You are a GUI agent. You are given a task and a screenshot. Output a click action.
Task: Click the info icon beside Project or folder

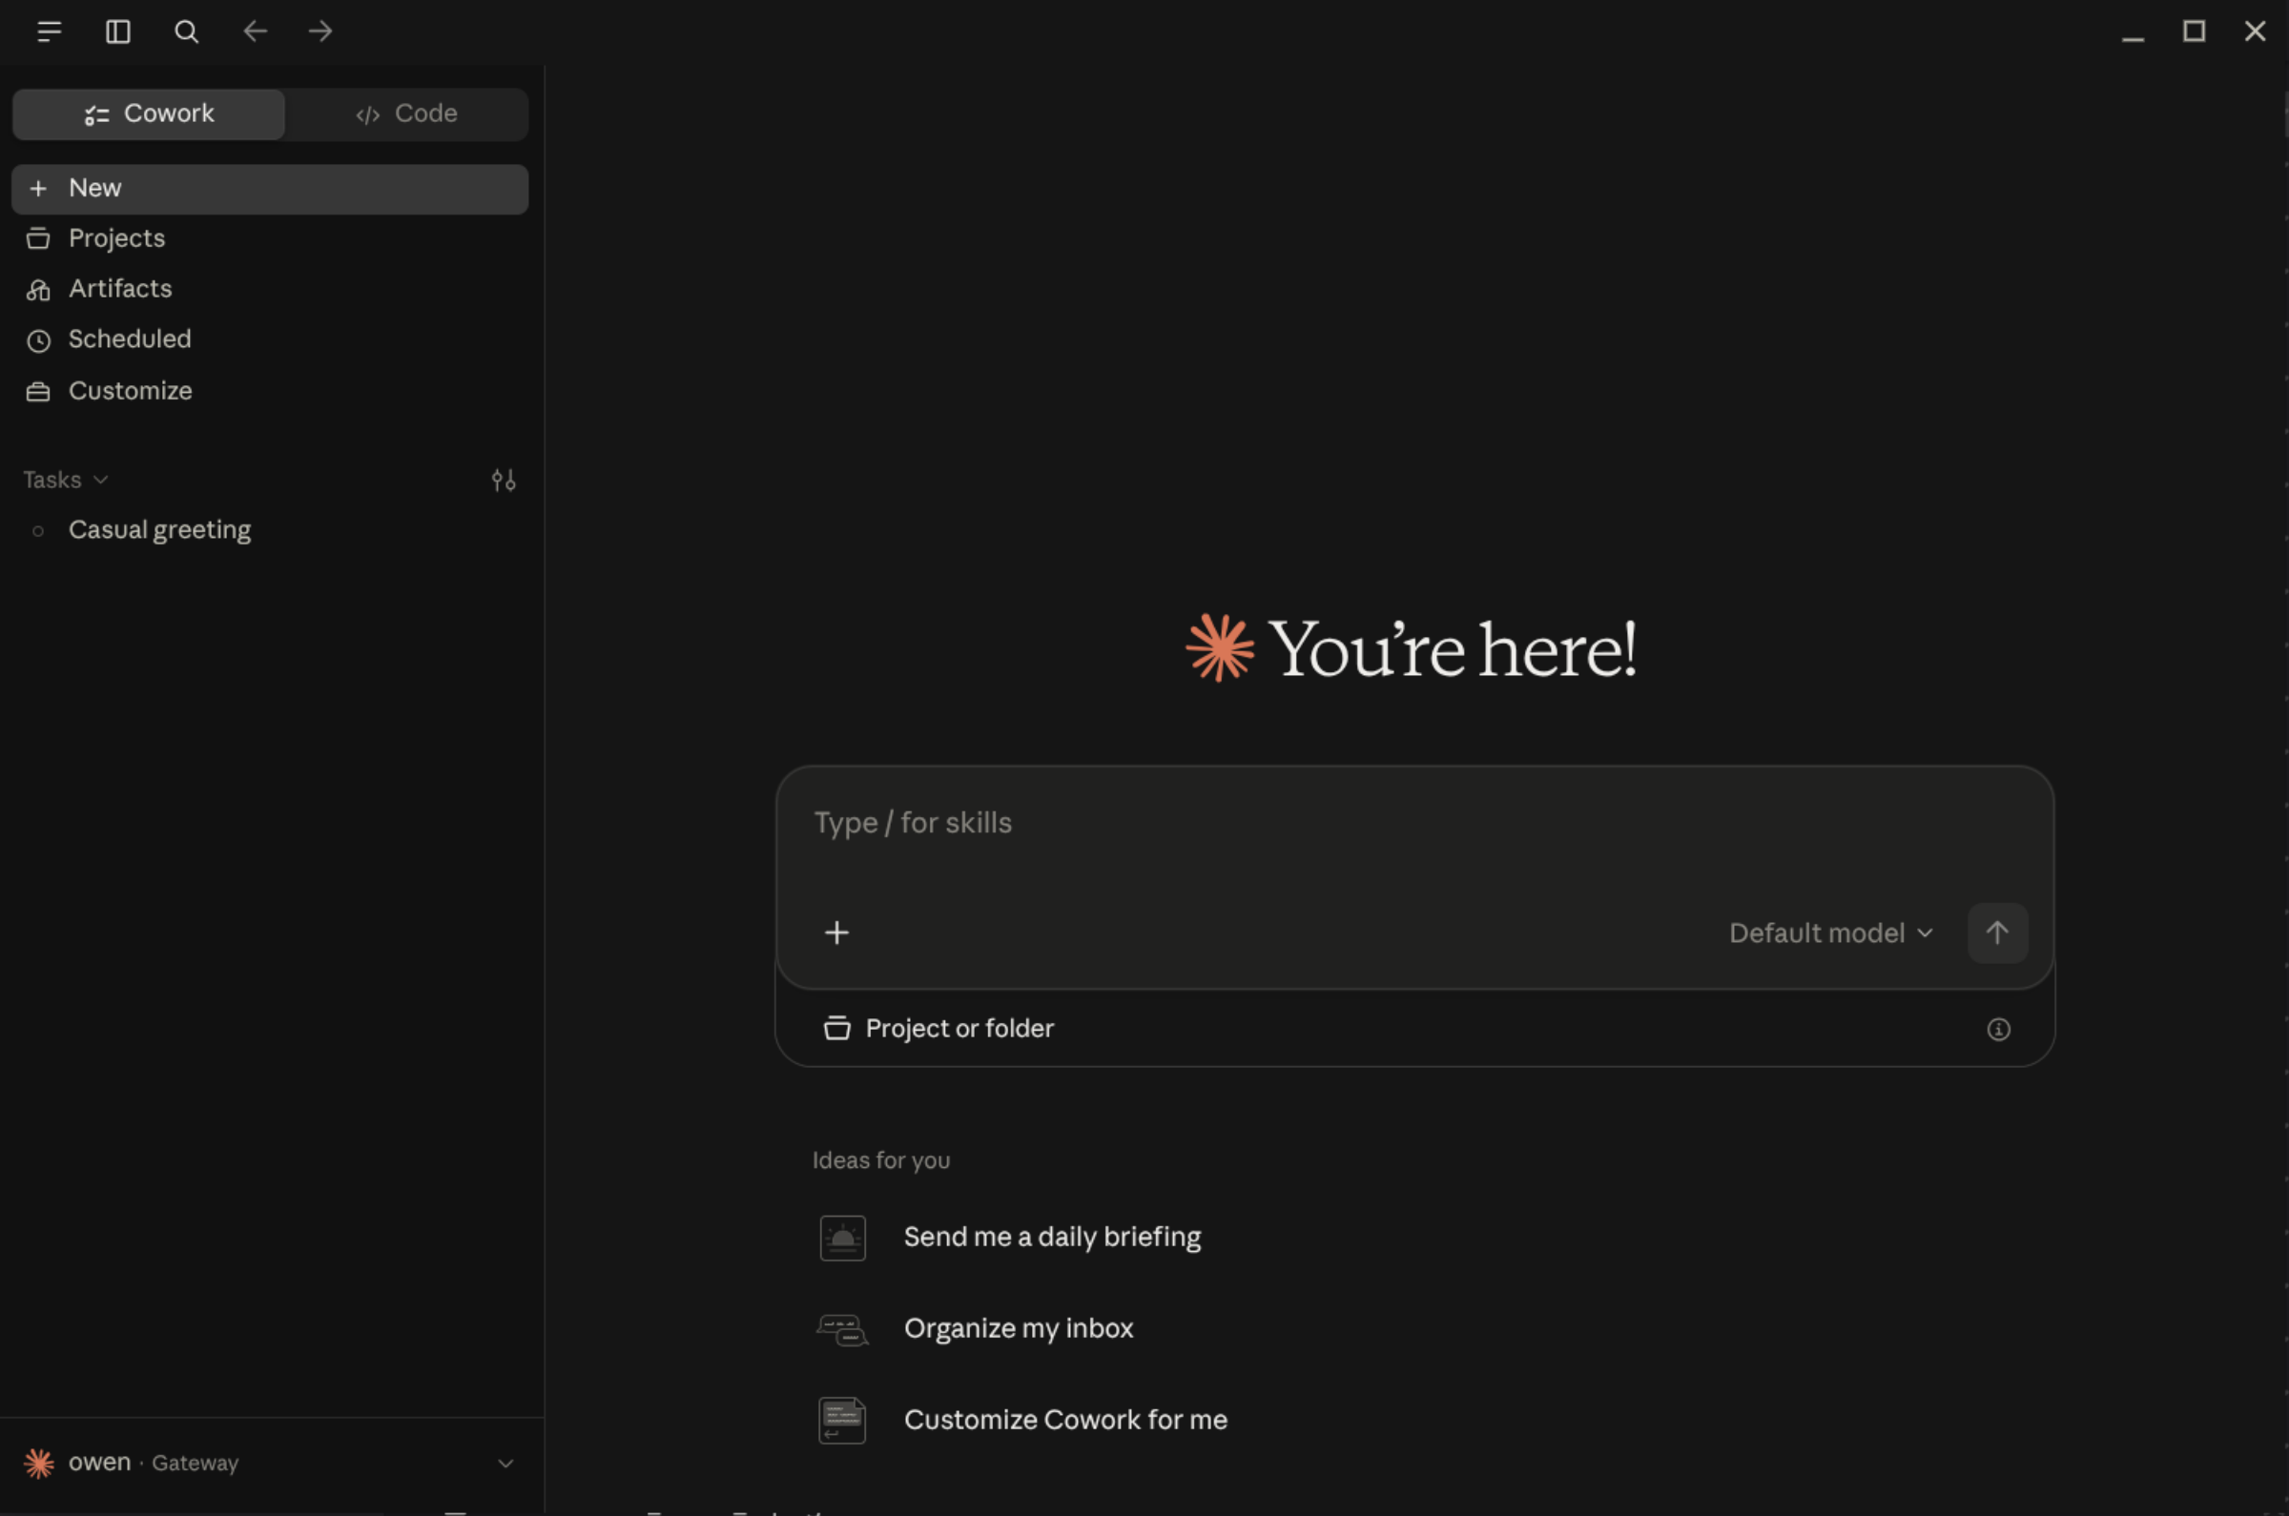click(1998, 1030)
